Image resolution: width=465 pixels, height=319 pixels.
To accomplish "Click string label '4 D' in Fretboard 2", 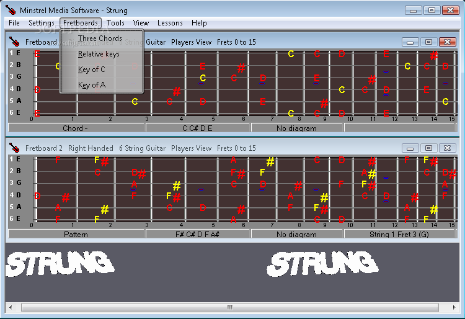I will click(15, 195).
